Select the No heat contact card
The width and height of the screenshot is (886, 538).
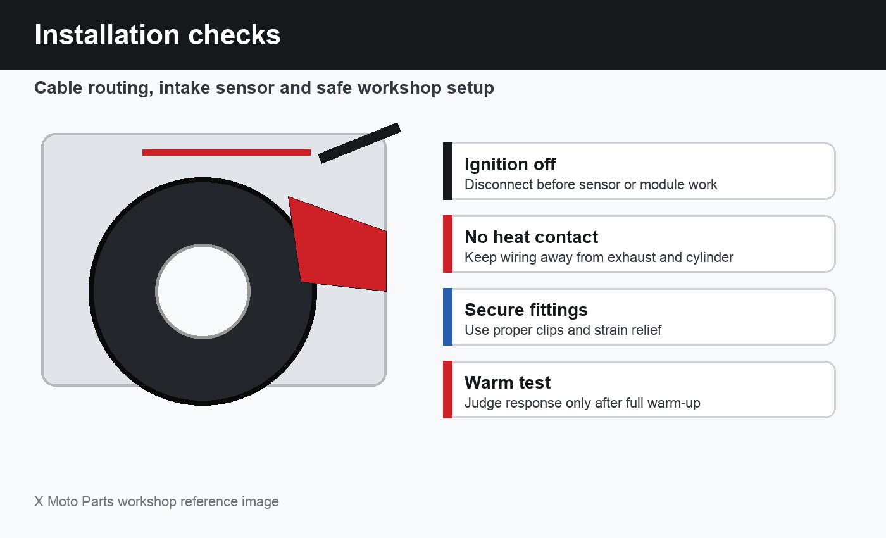639,244
